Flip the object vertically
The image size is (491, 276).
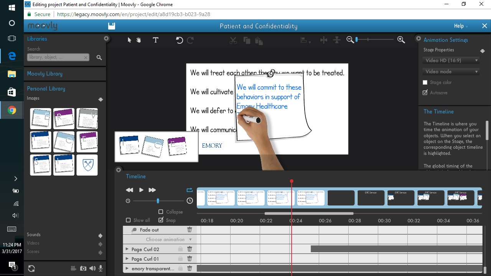point(337,40)
